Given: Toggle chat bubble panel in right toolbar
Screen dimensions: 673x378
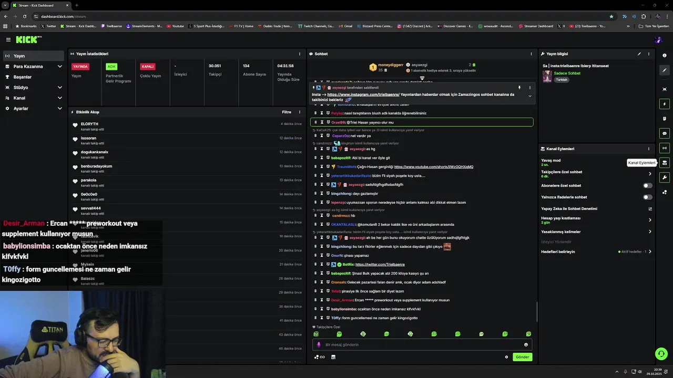Looking at the screenshot, I should click(x=665, y=133).
